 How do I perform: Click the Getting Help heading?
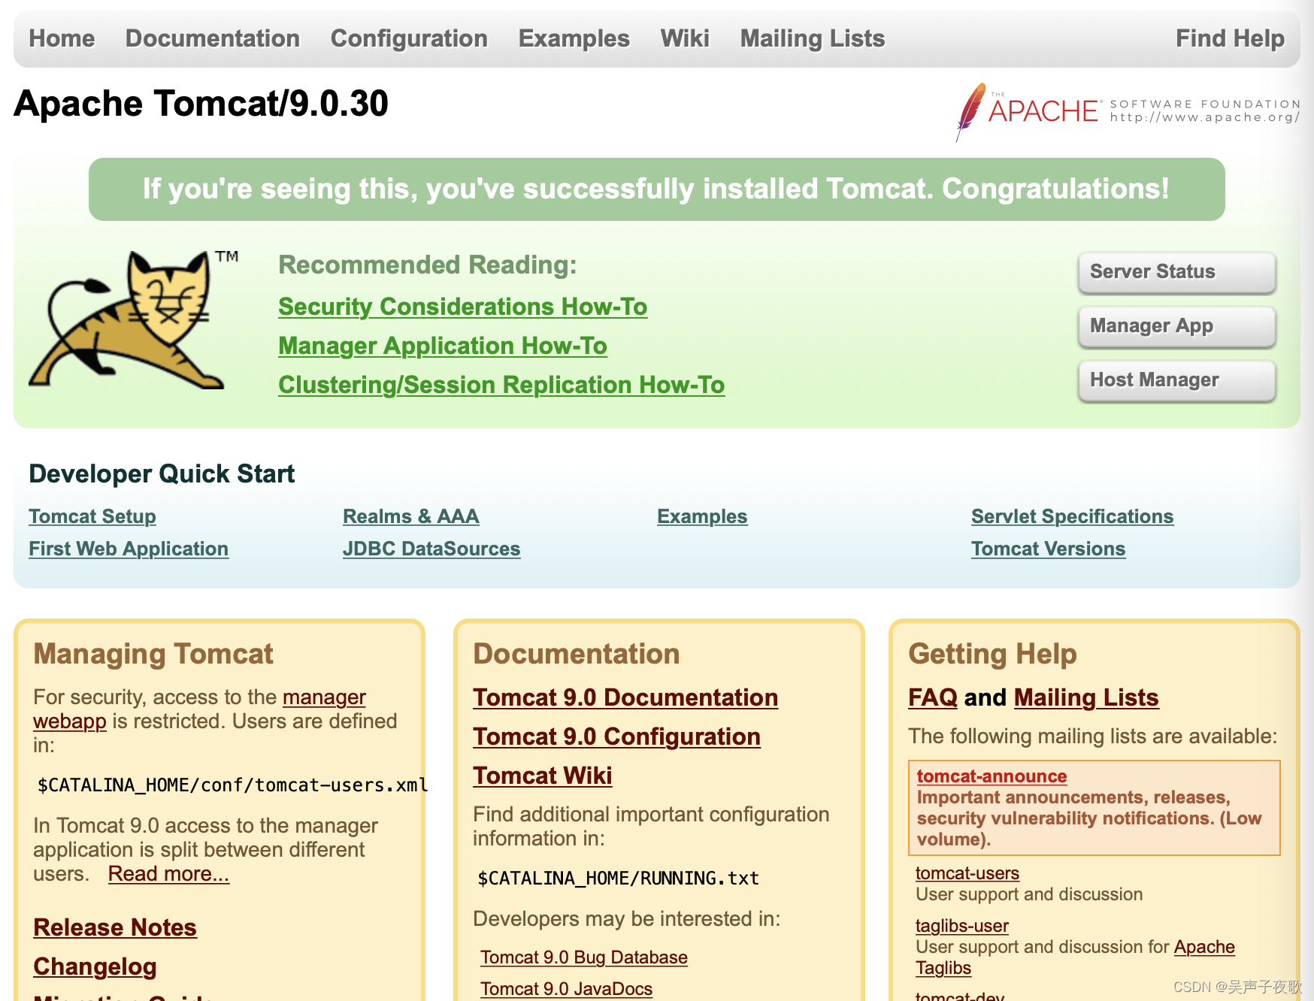992,654
